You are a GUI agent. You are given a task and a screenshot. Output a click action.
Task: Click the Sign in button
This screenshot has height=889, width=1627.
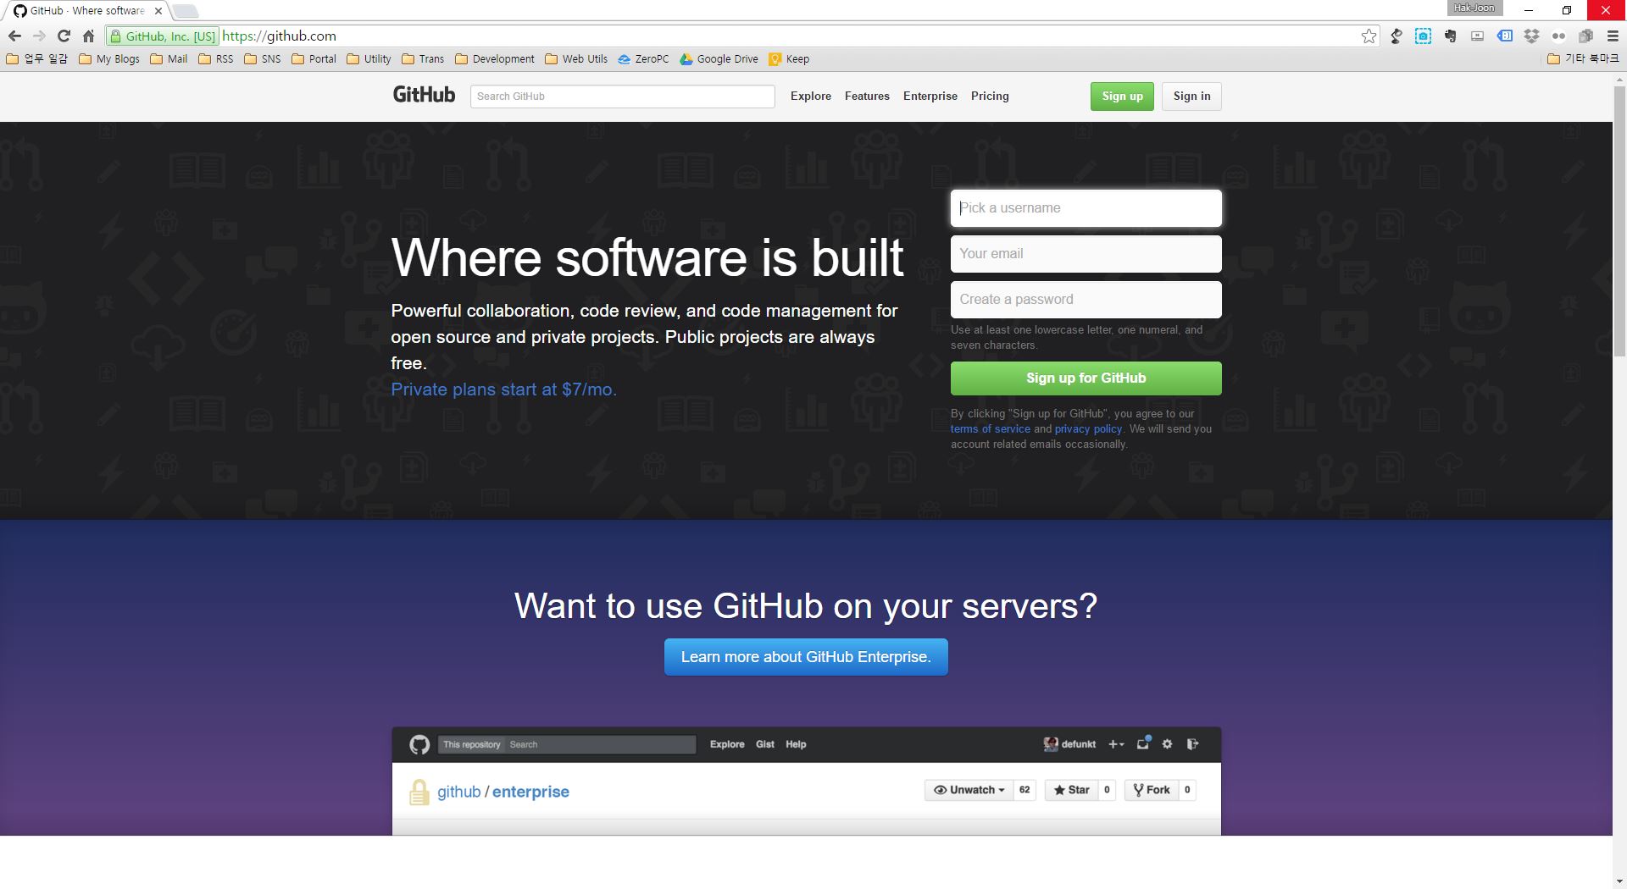pyautogui.click(x=1191, y=96)
